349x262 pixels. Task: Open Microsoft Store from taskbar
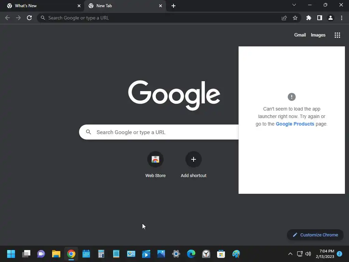click(221, 254)
